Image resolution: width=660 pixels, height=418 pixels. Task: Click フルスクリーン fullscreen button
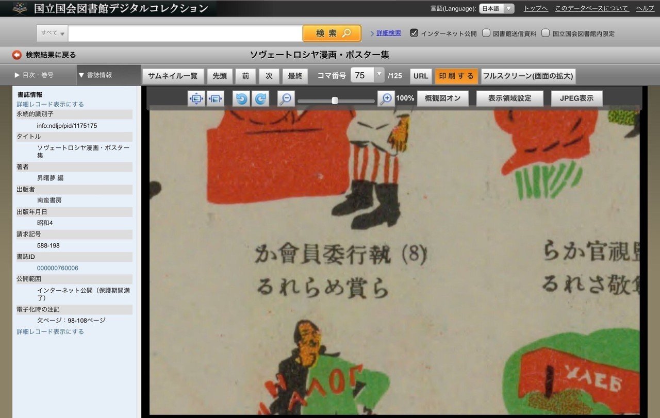point(528,76)
